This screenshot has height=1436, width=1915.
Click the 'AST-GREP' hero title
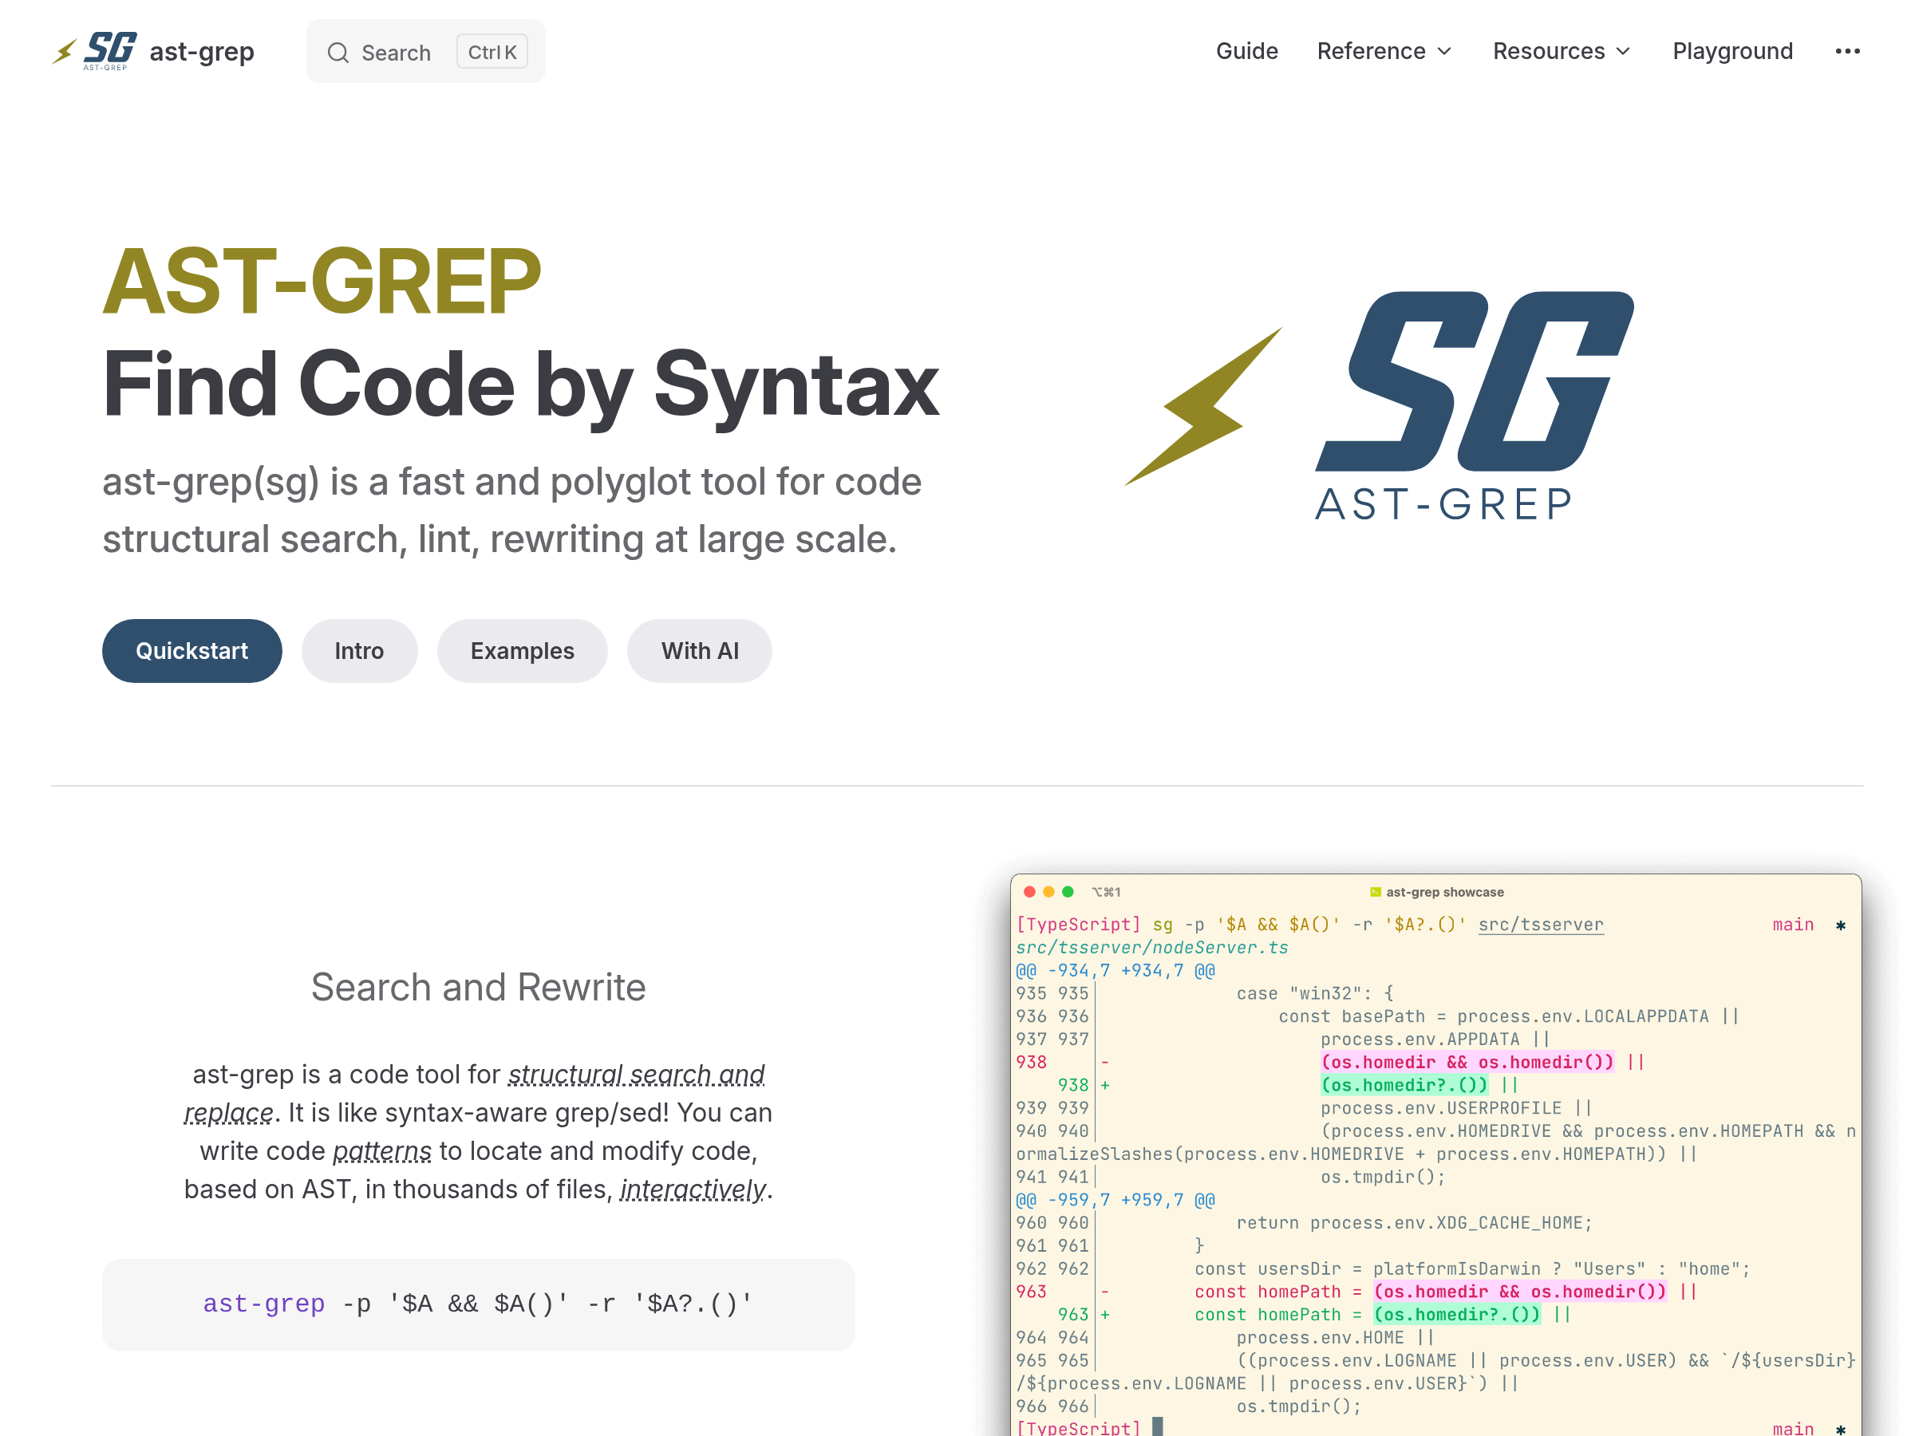(x=322, y=281)
